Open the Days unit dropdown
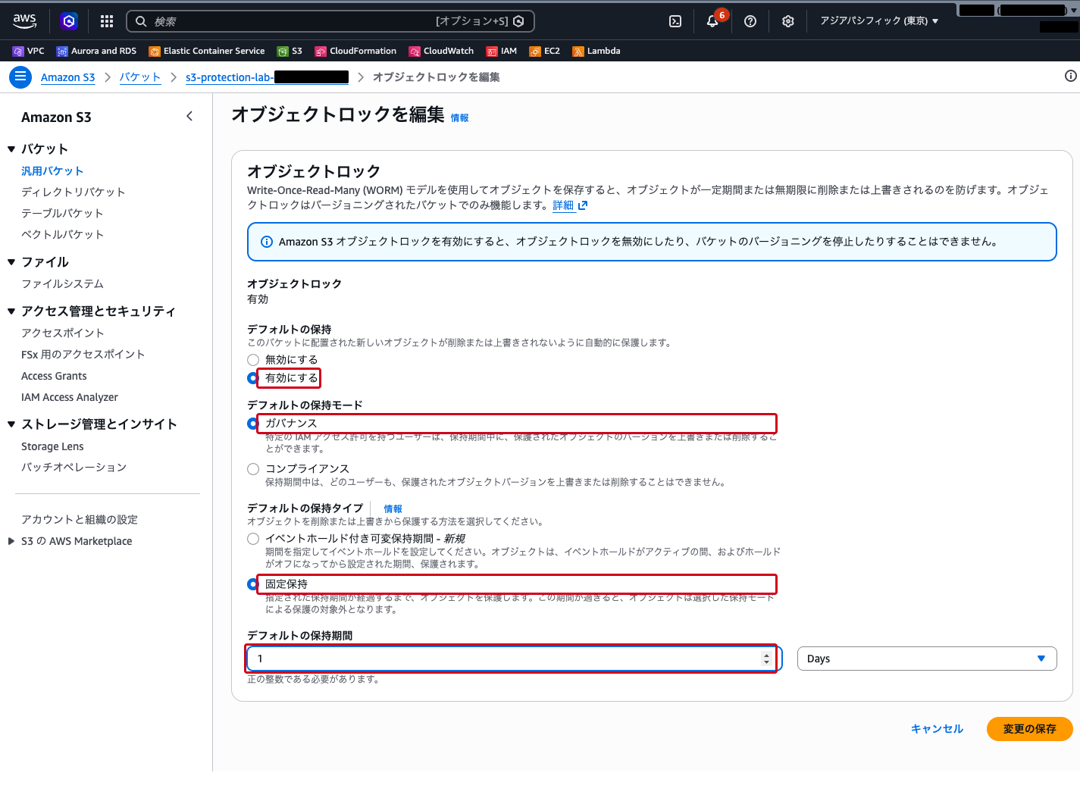This screenshot has width=1080, height=801. [927, 659]
